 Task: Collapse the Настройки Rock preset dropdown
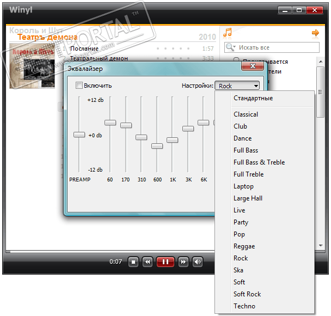tap(237, 86)
